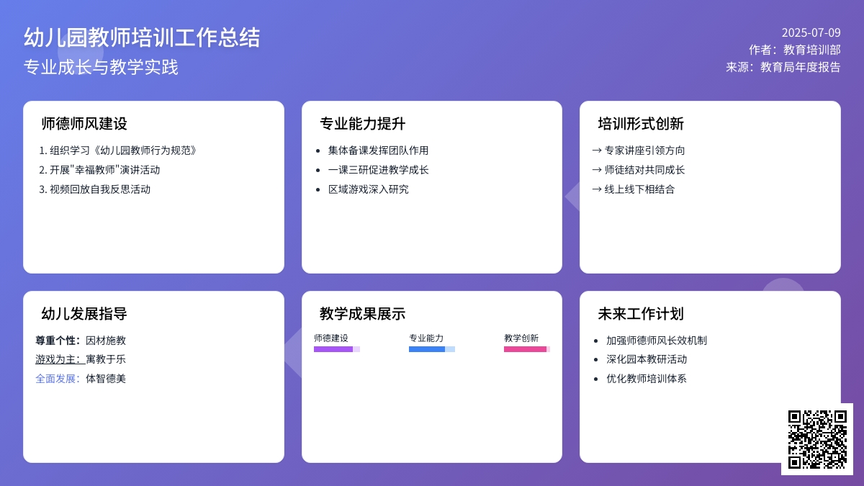Click the date 2025-07-09
The height and width of the screenshot is (486, 864).
click(811, 32)
